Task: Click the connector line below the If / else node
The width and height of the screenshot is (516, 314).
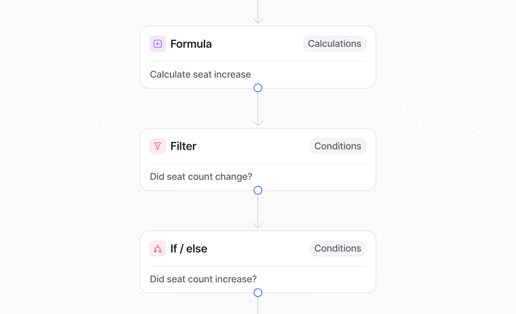Action: (258, 306)
